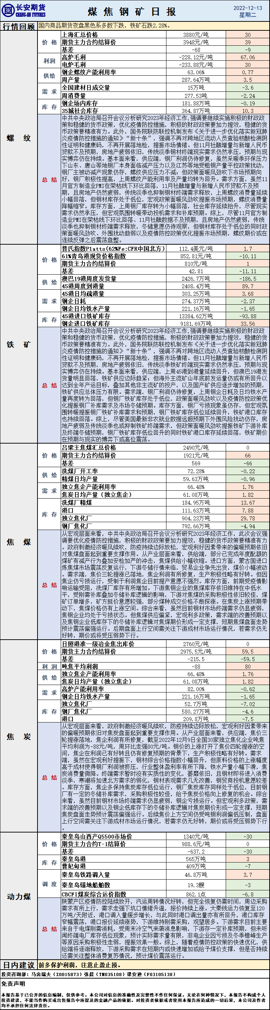Click the 秦皇岛锚地船舶数 label
Screen dimensions: 270x1010
coord(85,885)
